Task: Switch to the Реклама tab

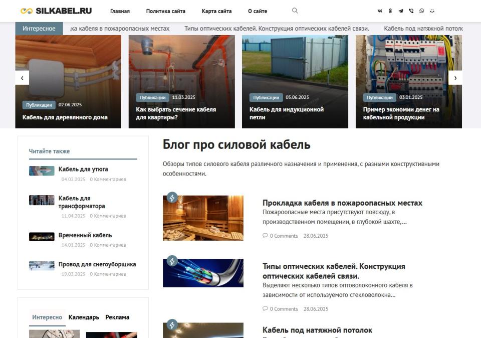Action: click(x=117, y=317)
